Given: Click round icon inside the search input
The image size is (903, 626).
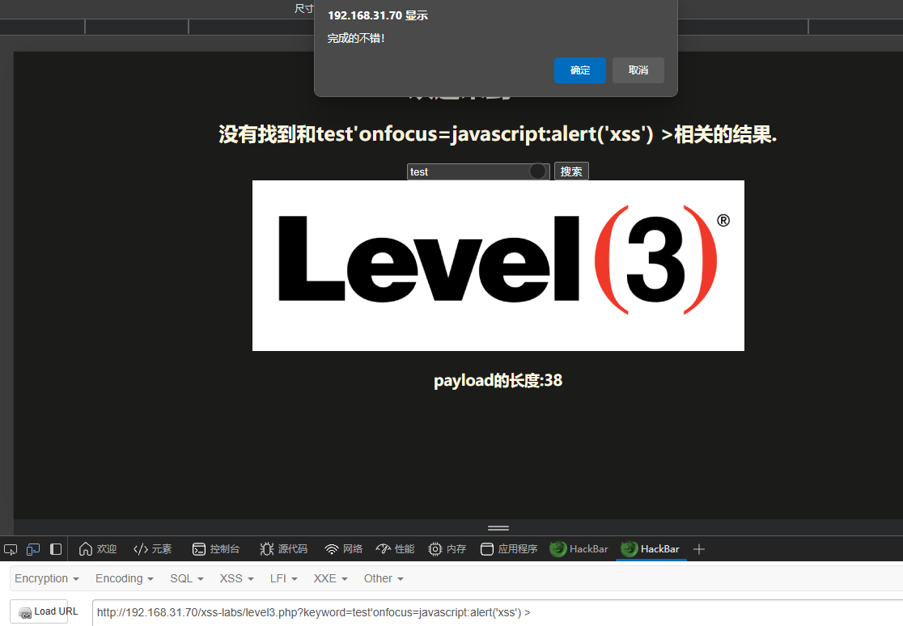Looking at the screenshot, I should (537, 171).
